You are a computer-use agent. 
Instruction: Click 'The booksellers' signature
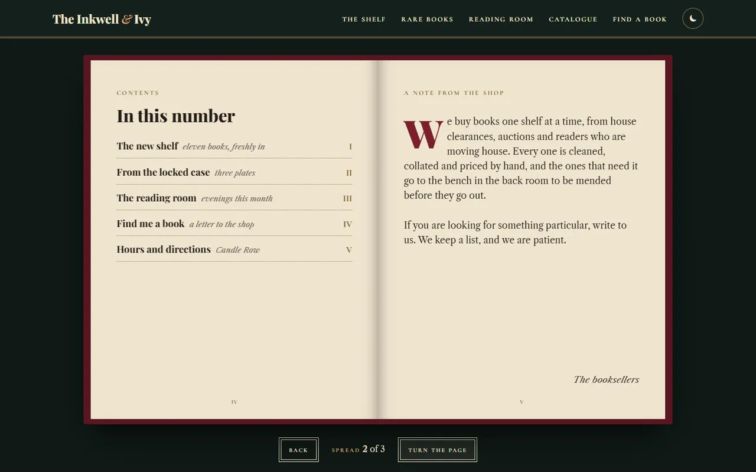[x=606, y=379]
